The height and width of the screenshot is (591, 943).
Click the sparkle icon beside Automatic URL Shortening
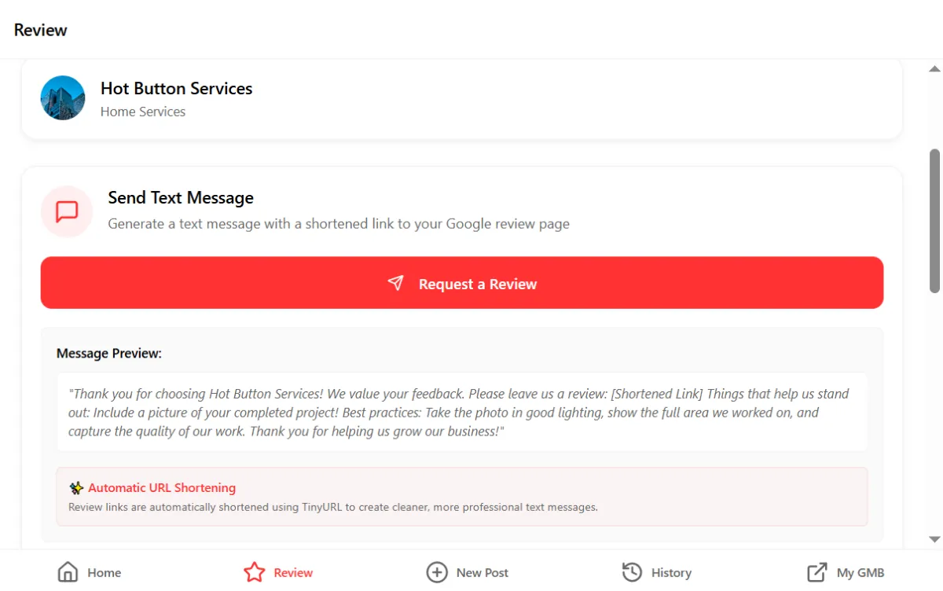[76, 488]
